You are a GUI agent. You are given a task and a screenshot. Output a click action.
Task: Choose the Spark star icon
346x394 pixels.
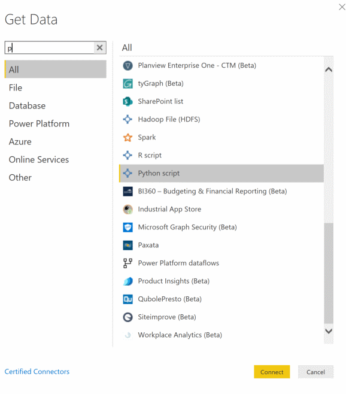pos(128,138)
